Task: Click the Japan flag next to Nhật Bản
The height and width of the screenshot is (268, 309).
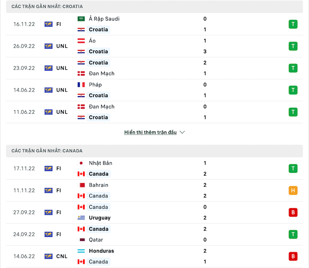Action: [x=81, y=163]
